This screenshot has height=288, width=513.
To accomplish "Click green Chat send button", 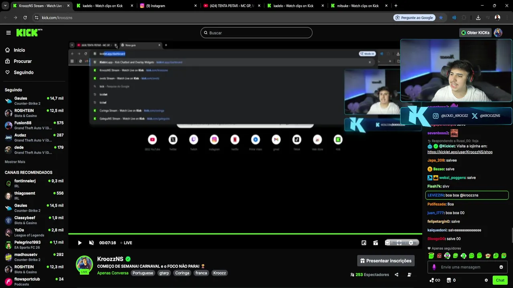I will click(x=500, y=280).
